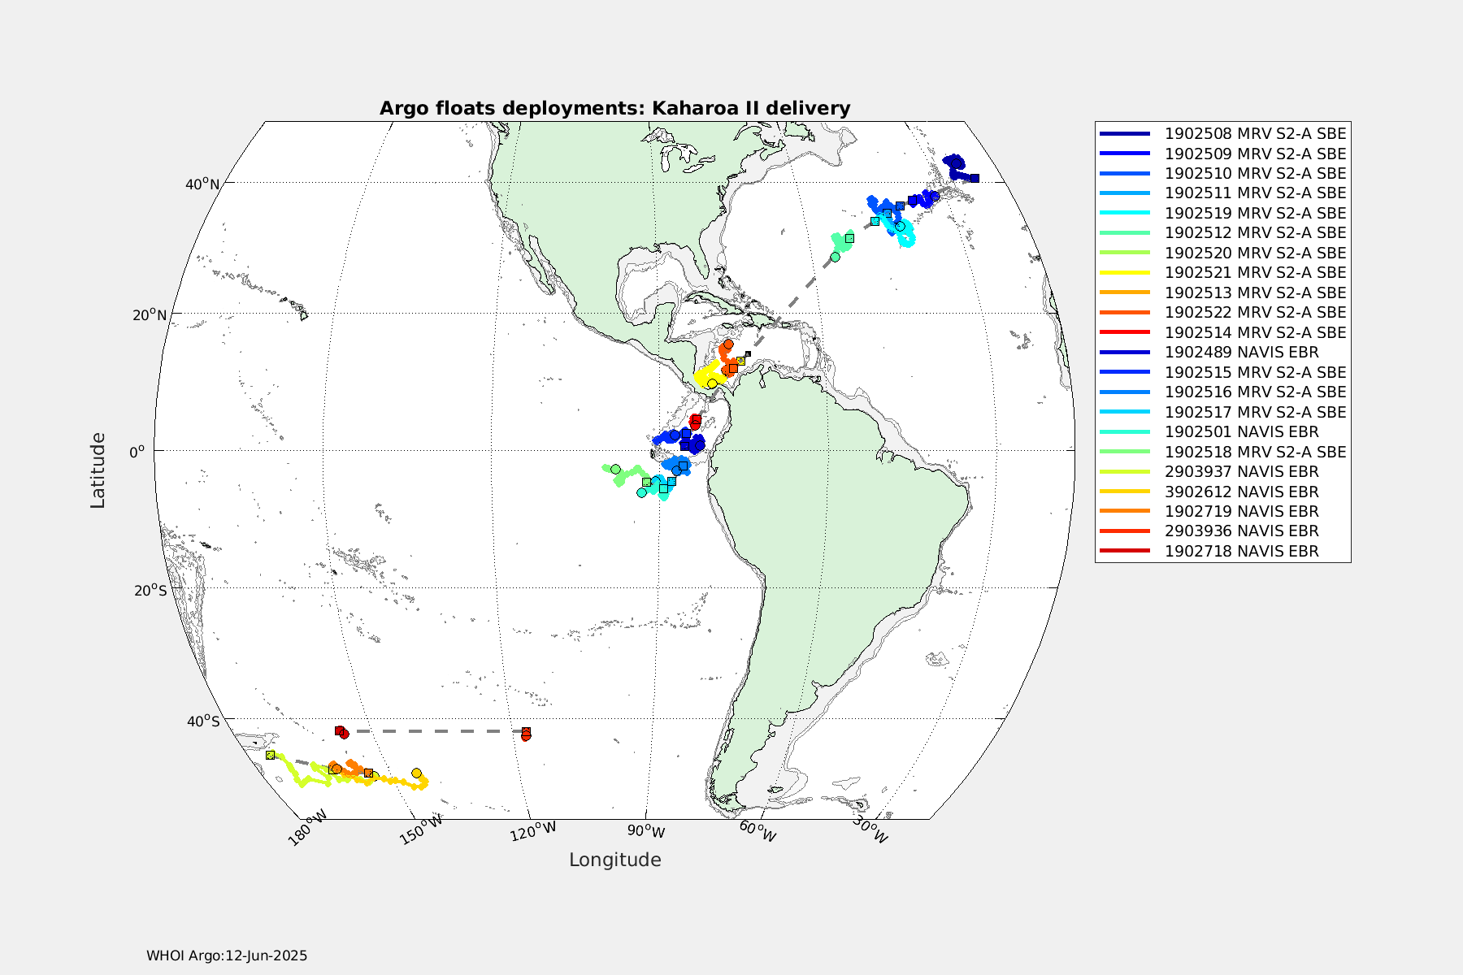This screenshot has width=1463, height=975.
Task: Select the 20°N latitude tick label
Action: [x=150, y=315]
